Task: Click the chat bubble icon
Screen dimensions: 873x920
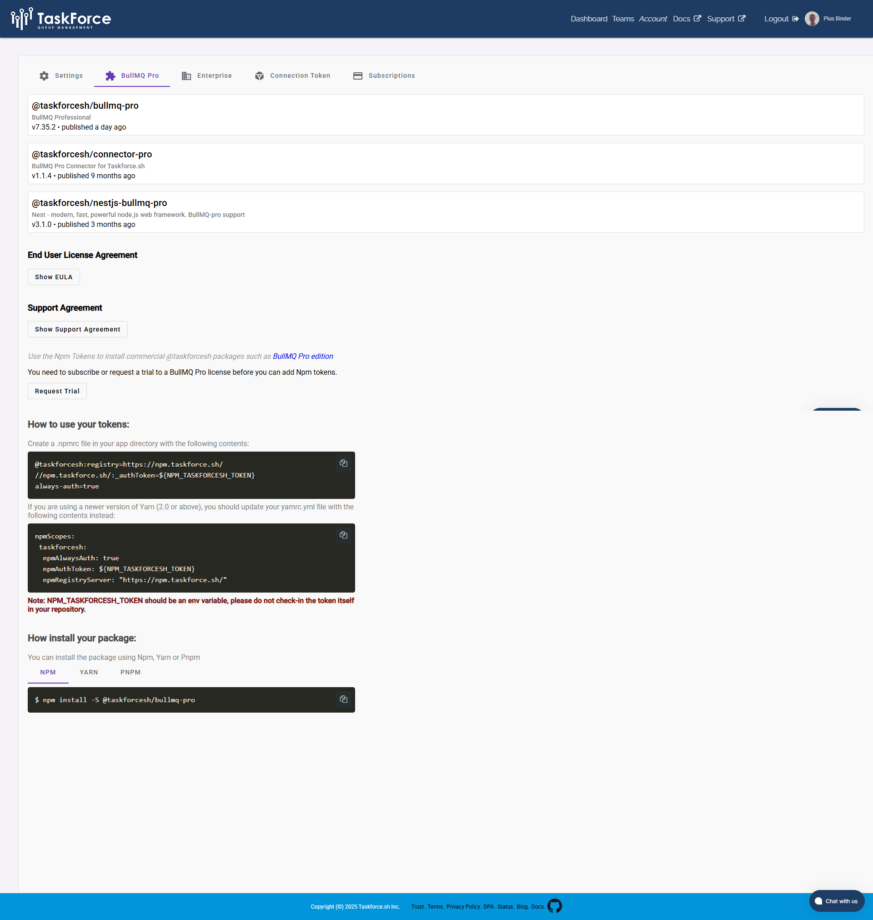Action: click(x=818, y=901)
